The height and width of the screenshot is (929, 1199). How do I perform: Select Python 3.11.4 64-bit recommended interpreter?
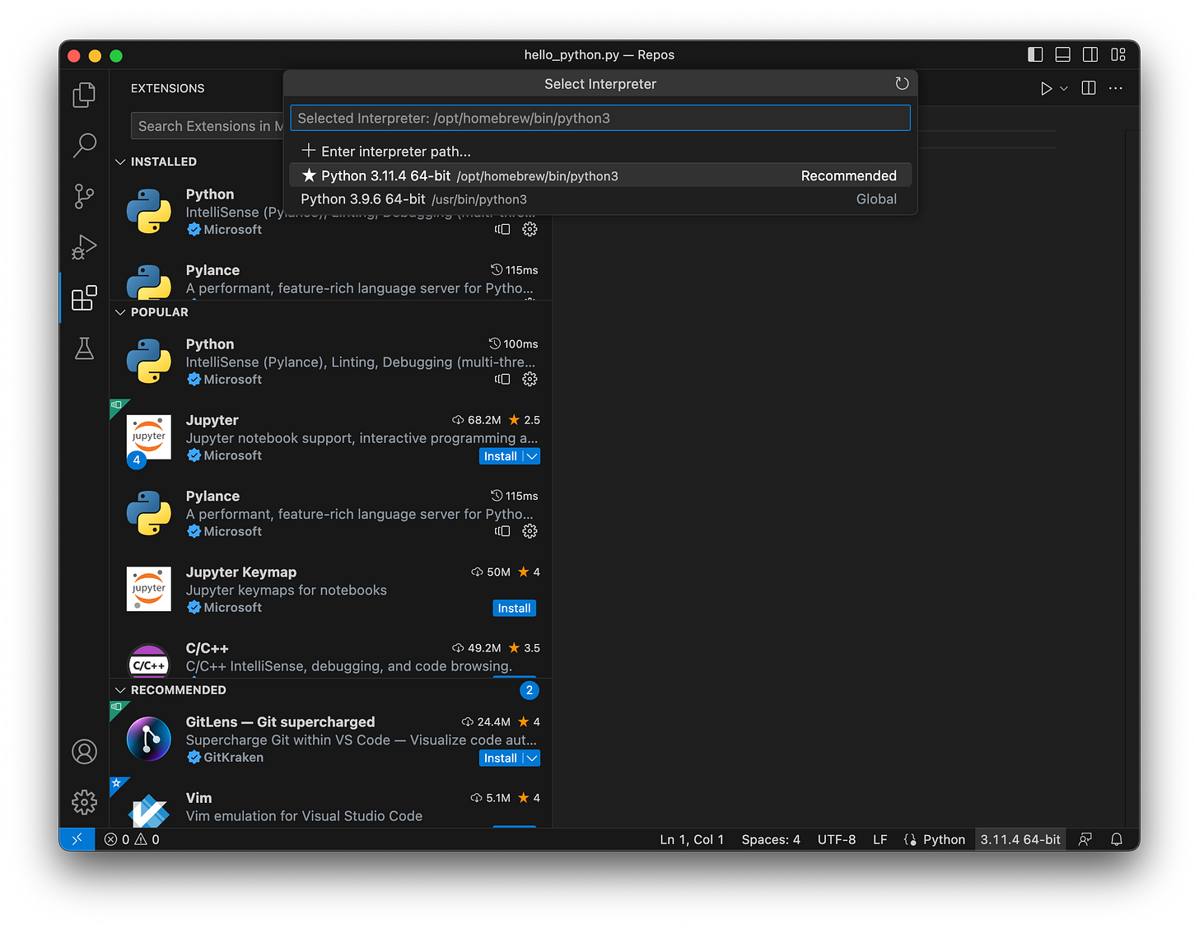(x=600, y=175)
